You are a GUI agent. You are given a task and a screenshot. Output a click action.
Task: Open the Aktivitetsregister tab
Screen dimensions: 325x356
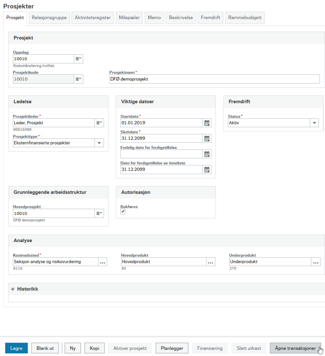tap(93, 18)
